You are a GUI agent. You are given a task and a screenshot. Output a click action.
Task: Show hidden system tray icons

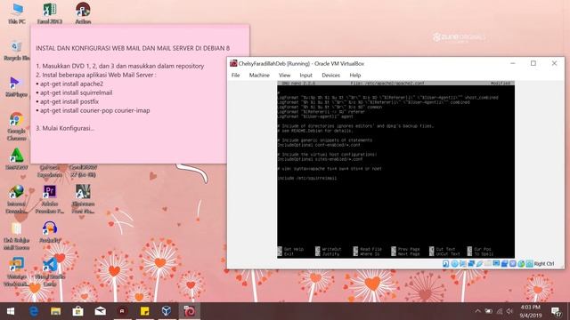478,311
